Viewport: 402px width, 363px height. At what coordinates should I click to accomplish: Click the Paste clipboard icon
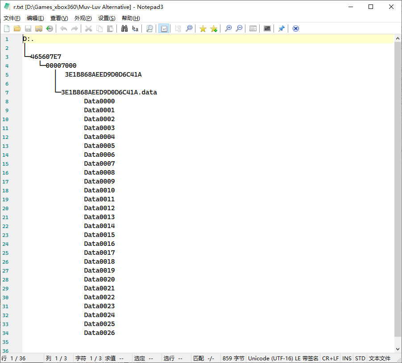tap(110, 29)
